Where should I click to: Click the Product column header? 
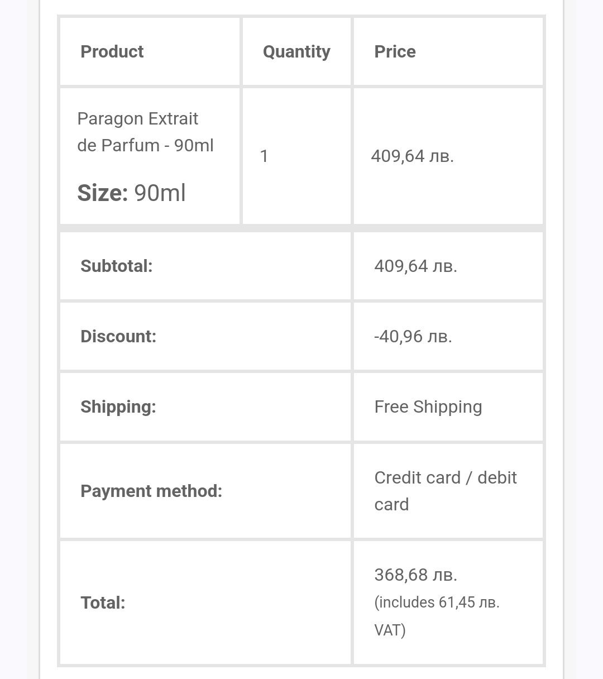coord(112,51)
